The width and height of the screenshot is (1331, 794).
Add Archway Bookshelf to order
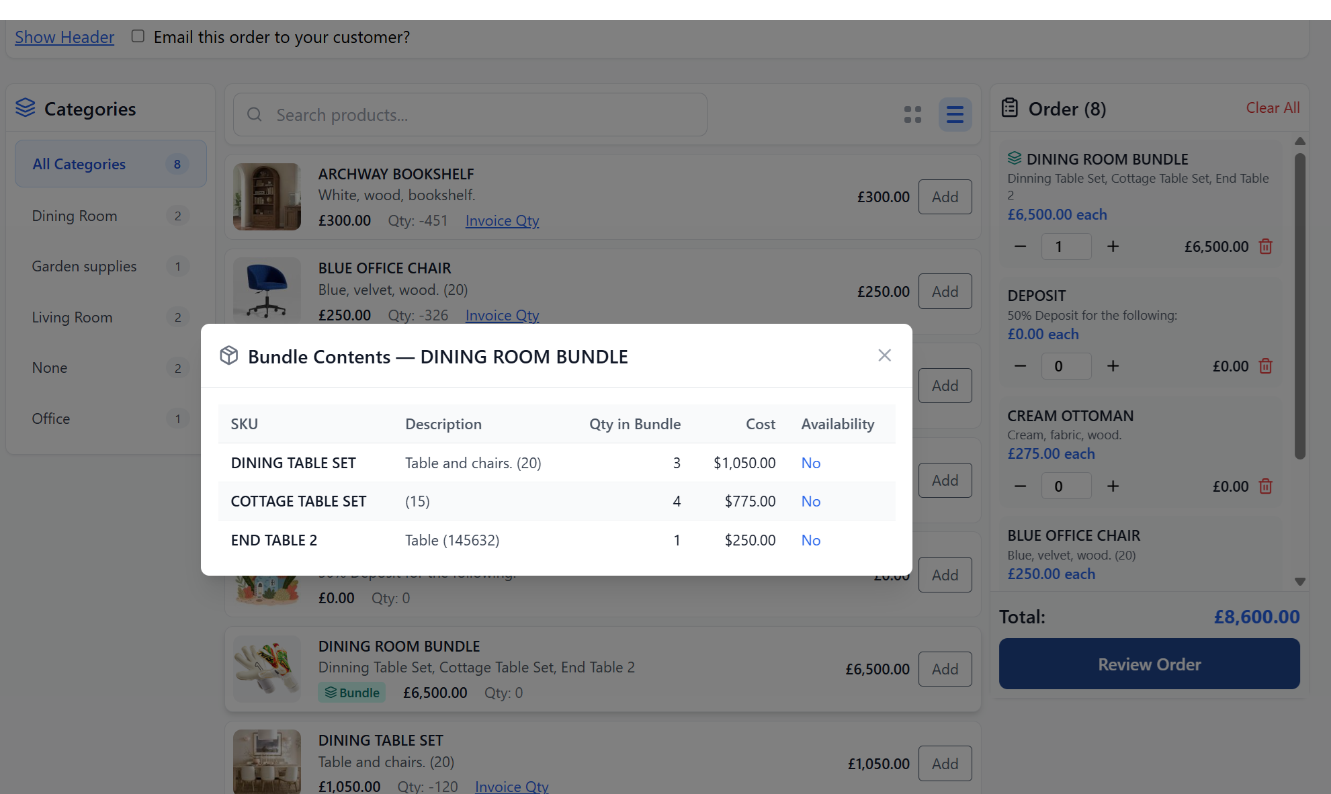click(945, 197)
